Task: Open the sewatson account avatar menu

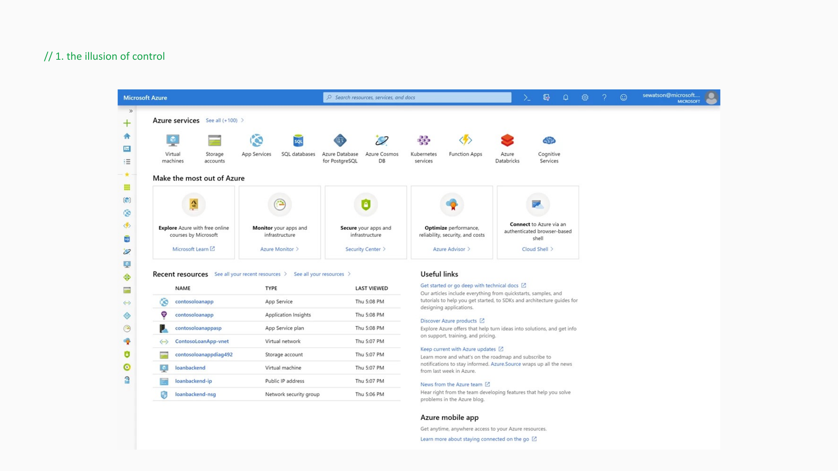Action: [x=712, y=98]
